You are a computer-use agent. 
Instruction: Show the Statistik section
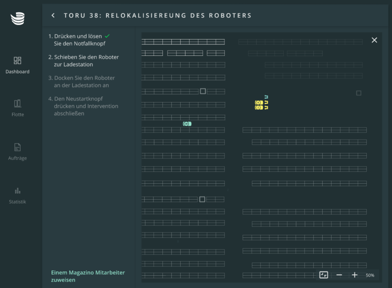click(17, 195)
